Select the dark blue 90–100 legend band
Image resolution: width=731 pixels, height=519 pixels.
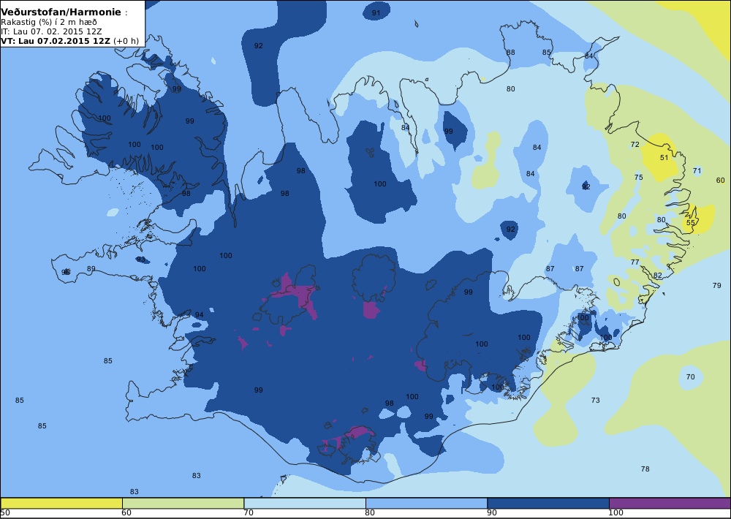point(548,503)
